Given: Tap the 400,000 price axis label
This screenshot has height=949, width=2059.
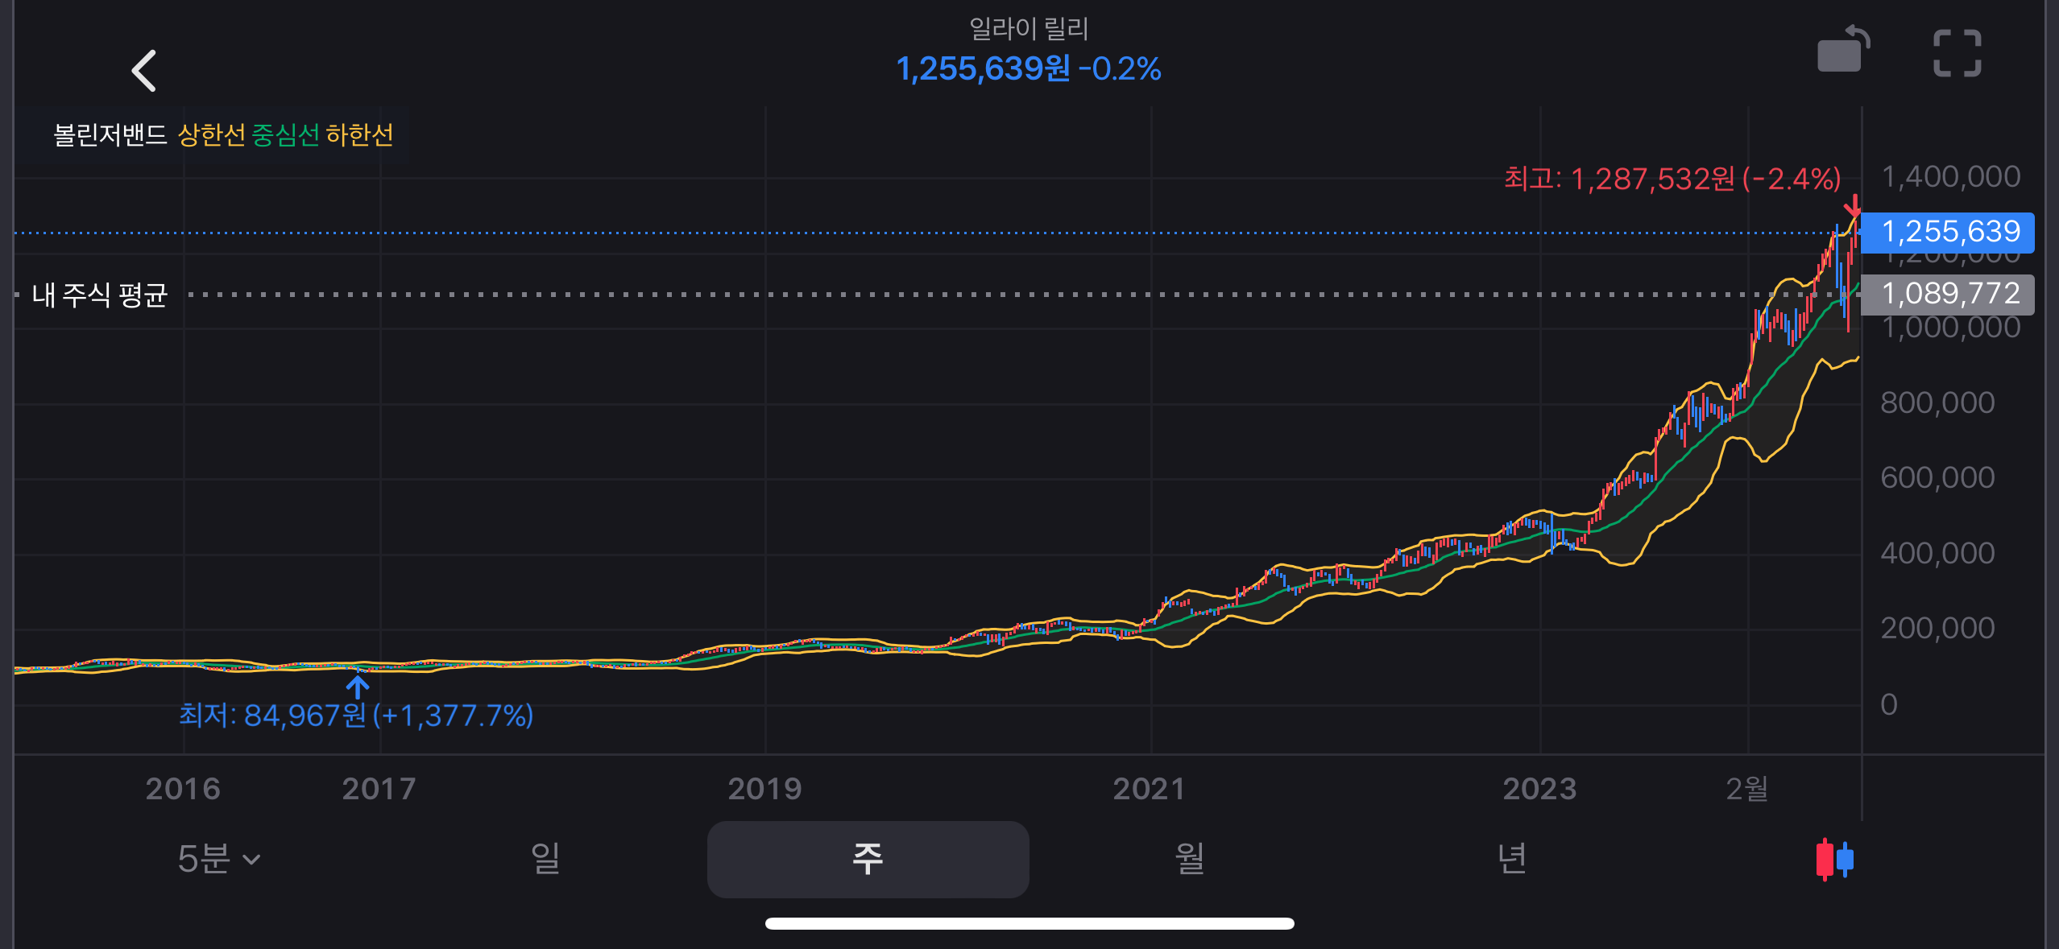Looking at the screenshot, I should [x=1937, y=554].
